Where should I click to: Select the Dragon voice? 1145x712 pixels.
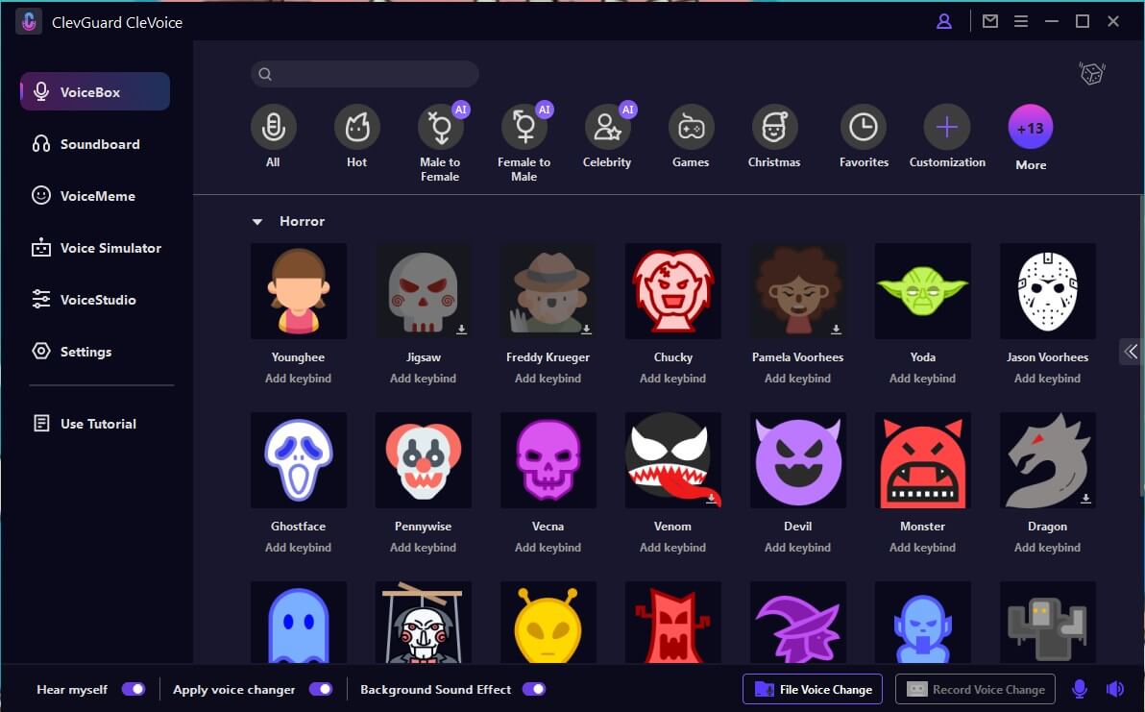(x=1048, y=460)
